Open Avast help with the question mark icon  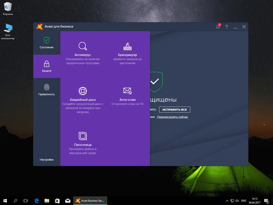point(227,27)
